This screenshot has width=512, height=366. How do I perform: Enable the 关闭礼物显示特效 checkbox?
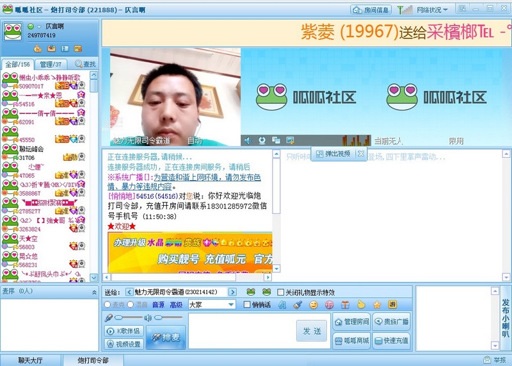[x=280, y=292]
